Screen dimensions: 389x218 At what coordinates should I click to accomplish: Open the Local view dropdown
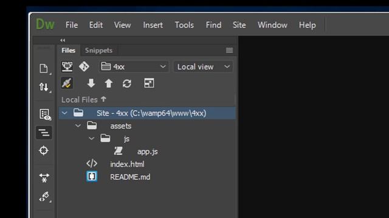click(x=203, y=67)
